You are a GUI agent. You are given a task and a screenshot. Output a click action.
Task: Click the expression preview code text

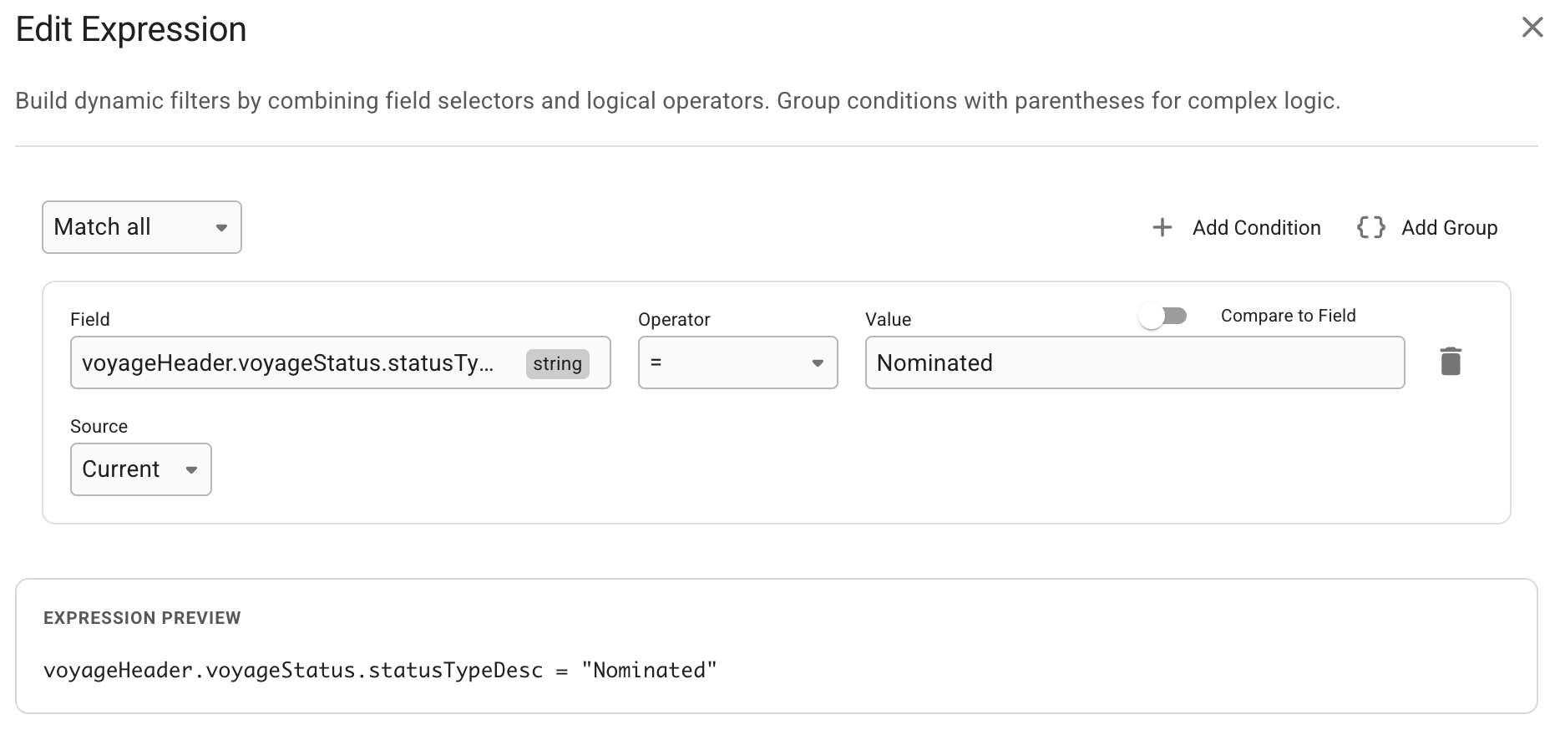(x=380, y=671)
